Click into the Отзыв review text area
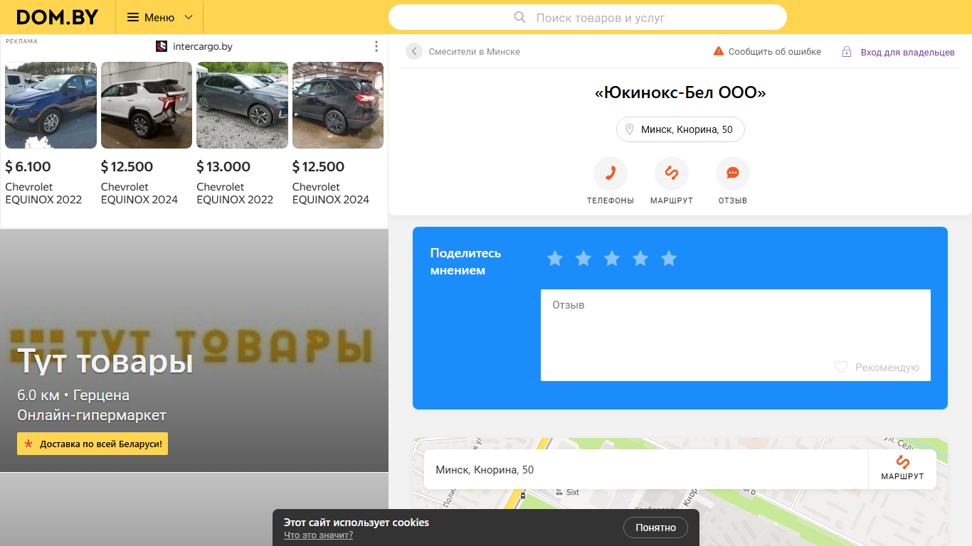Screen dimensions: 972x546 [x=736, y=335]
